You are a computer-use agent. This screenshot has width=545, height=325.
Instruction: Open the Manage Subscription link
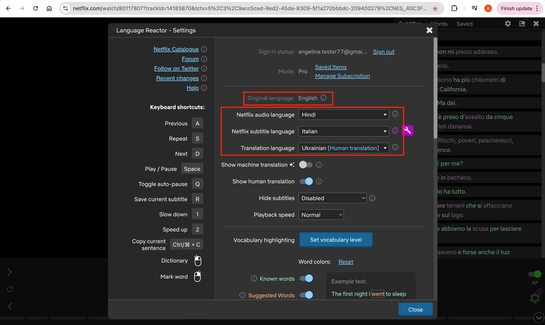click(x=342, y=76)
